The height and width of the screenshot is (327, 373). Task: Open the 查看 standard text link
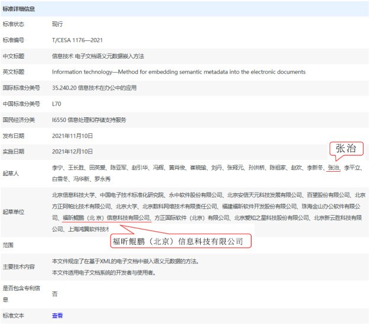(x=57, y=316)
